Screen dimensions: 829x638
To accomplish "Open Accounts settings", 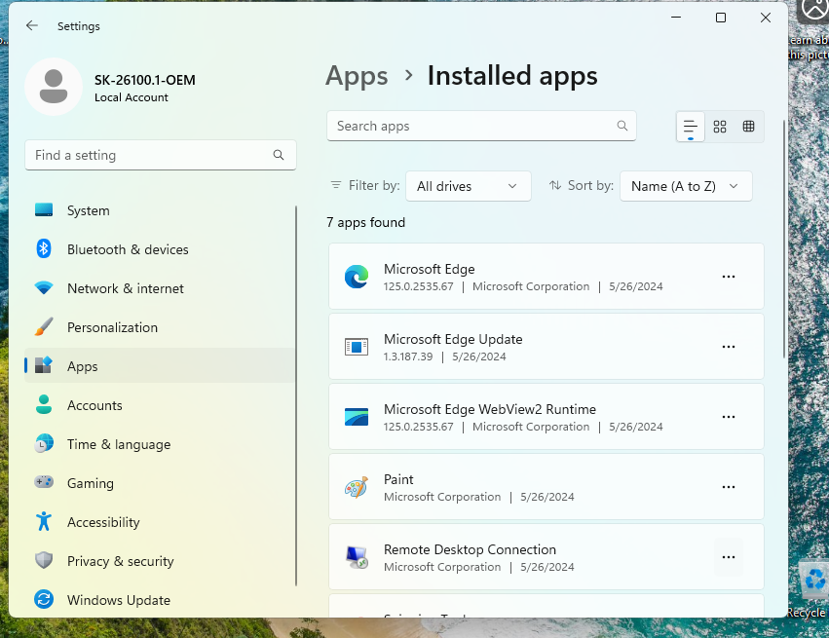I will pos(160,405).
